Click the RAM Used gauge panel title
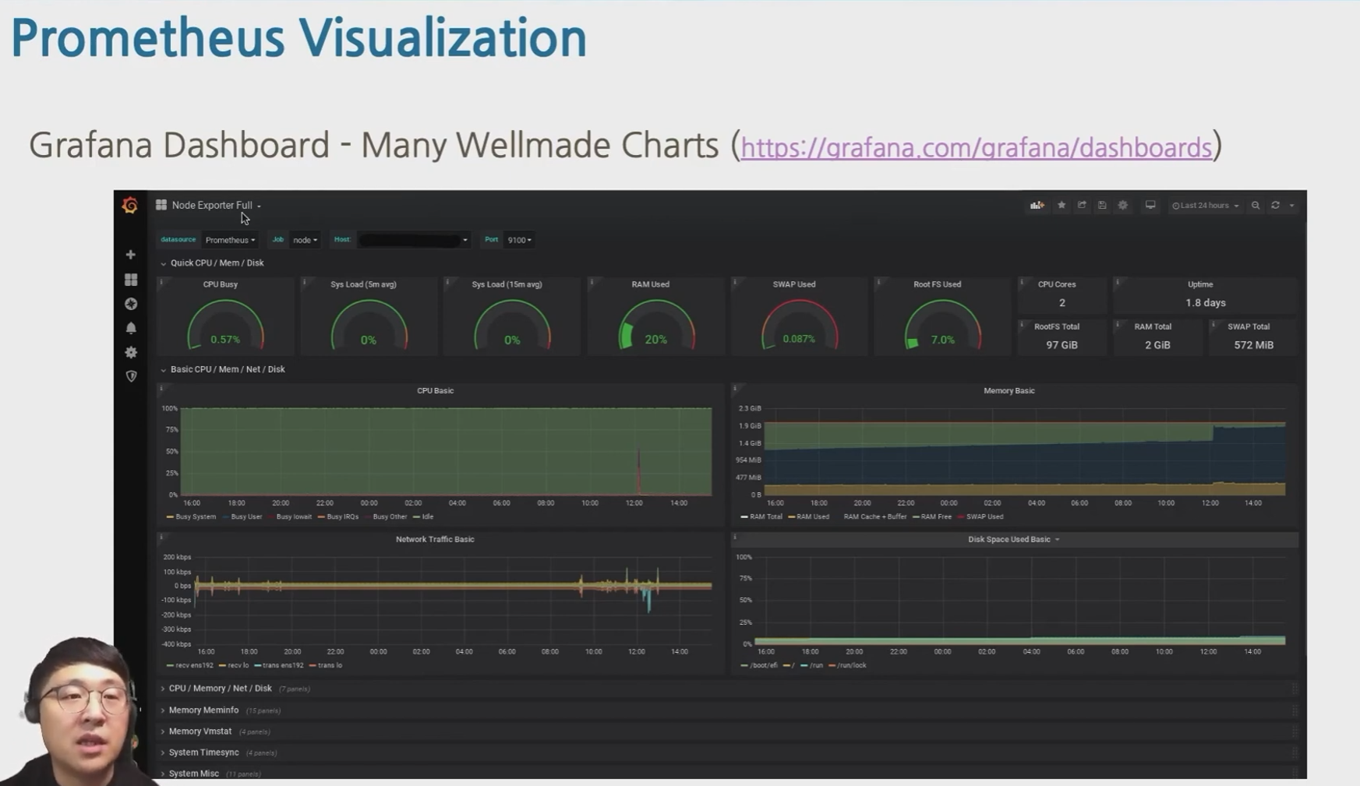 tap(650, 284)
